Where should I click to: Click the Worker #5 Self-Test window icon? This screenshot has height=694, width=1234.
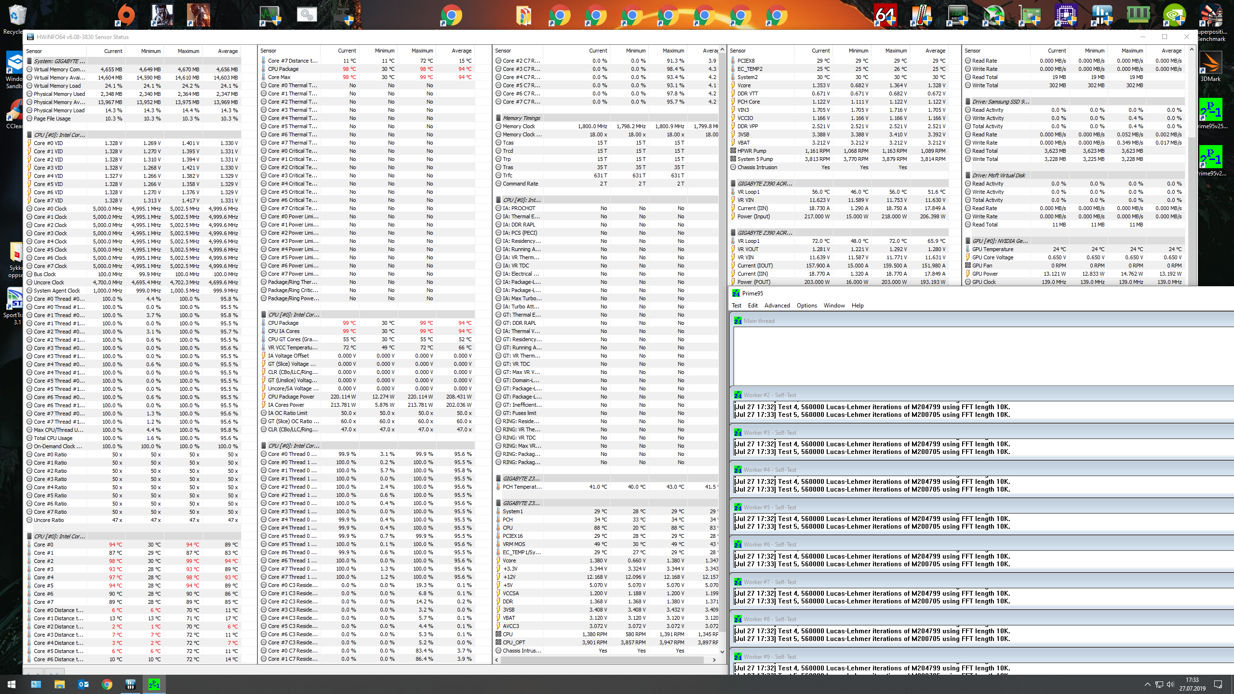click(738, 507)
